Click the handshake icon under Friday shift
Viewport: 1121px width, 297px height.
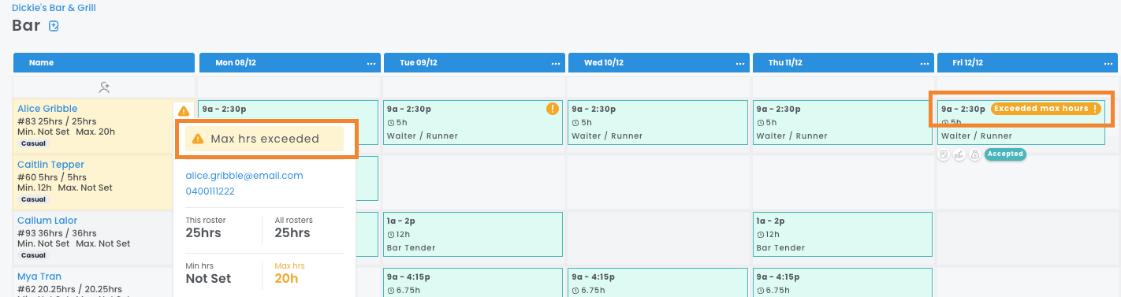click(959, 154)
